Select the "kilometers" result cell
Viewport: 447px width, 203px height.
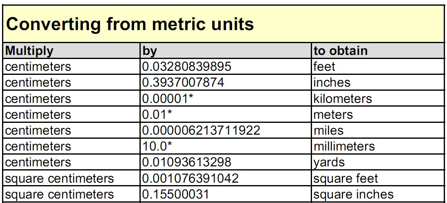(343, 98)
